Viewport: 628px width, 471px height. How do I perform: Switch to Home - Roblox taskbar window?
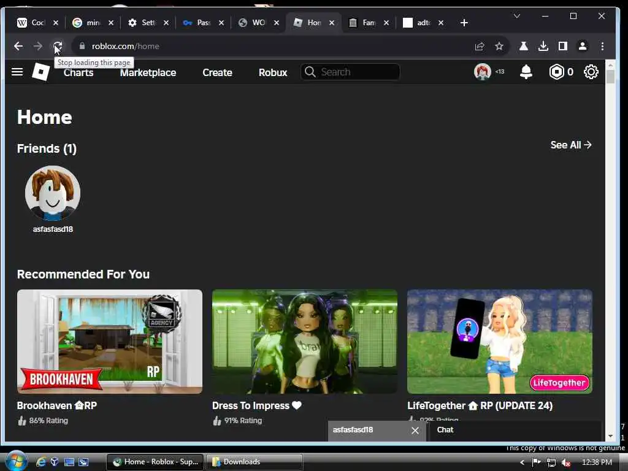click(x=155, y=462)
